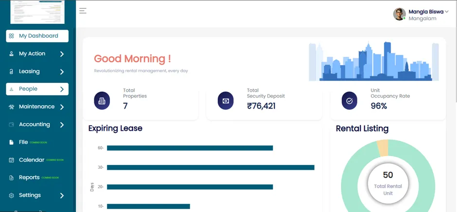Click the Expiring Lease heading
The height and width of the screenshot is (212, 457).
point(115,128)
